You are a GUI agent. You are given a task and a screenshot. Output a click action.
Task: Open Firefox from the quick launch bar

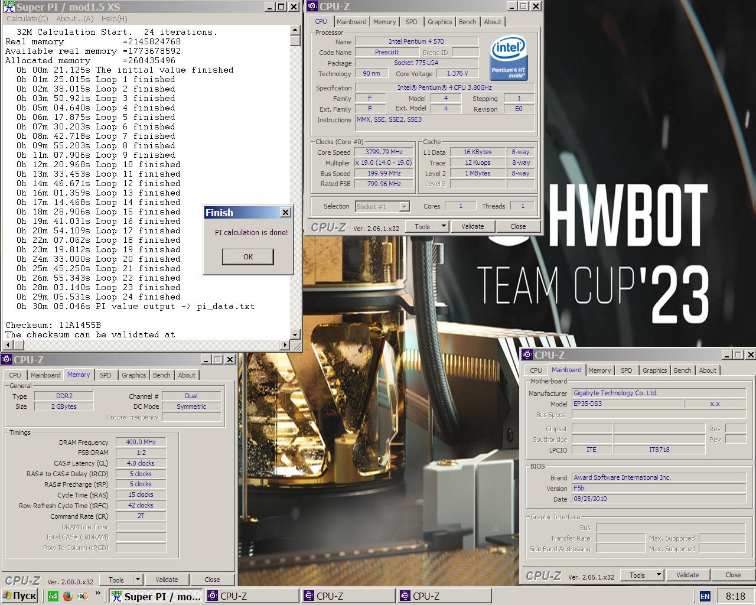[x=68, y=596]
